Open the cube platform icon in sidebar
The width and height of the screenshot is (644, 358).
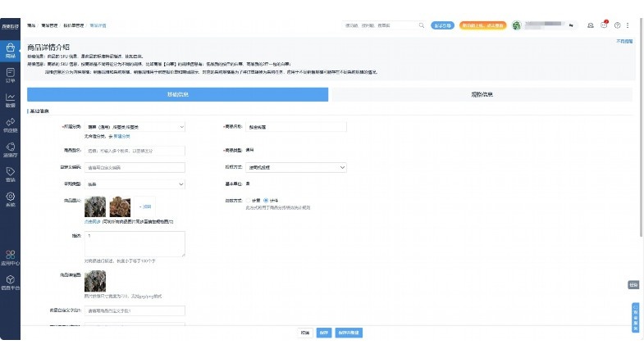pyautogui.click(x=11, y=283)
